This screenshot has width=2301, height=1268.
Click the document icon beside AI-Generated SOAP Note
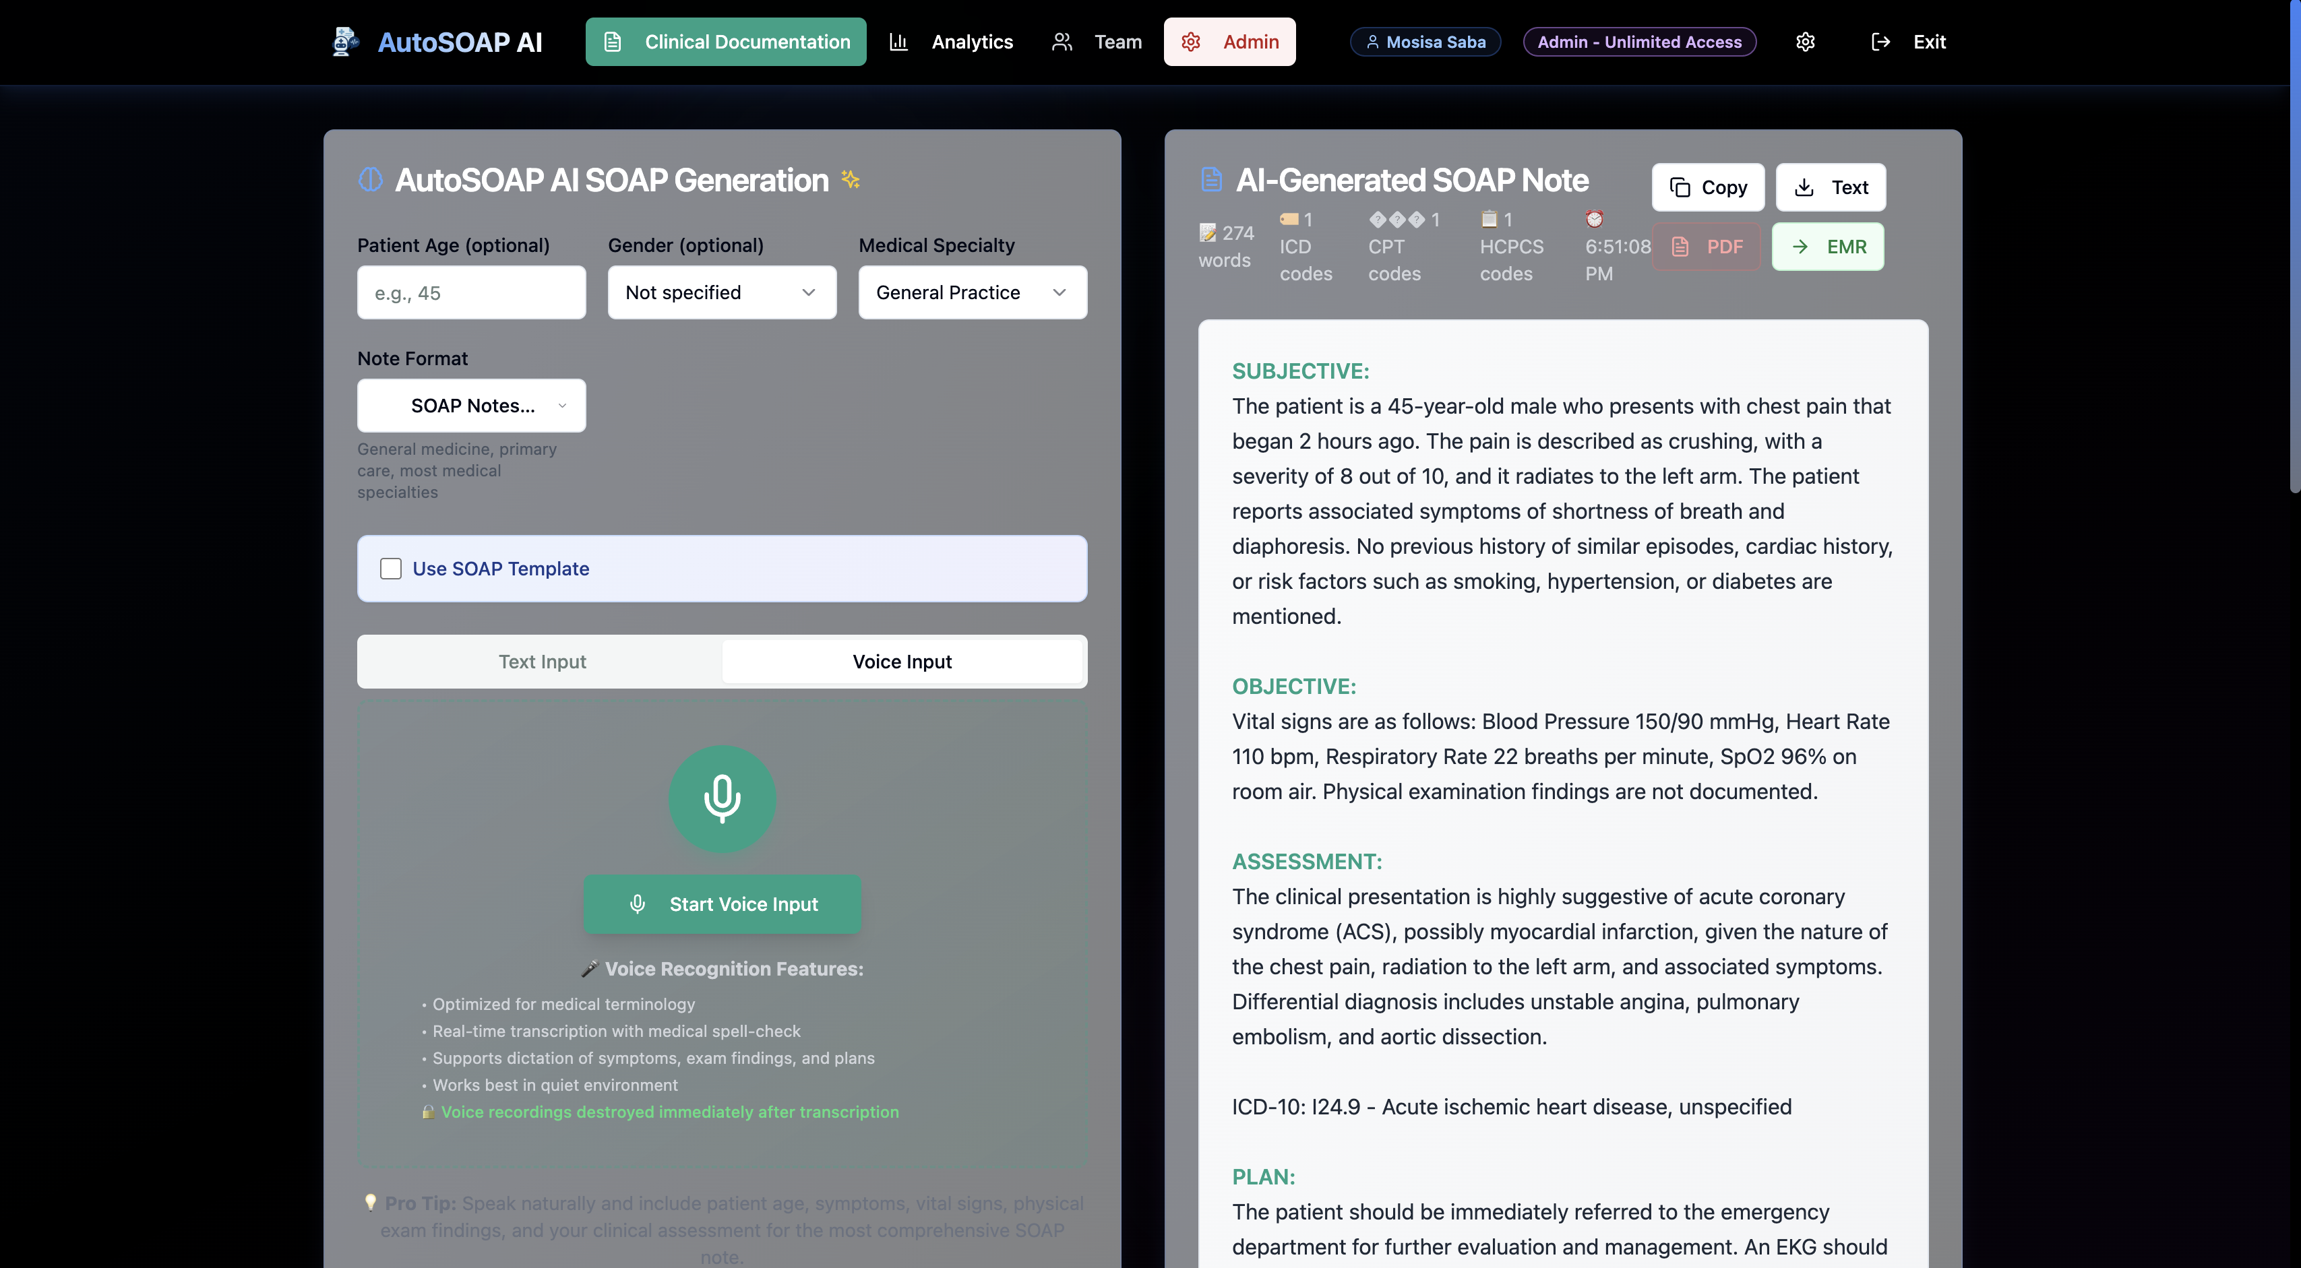tap(1211, 179)
